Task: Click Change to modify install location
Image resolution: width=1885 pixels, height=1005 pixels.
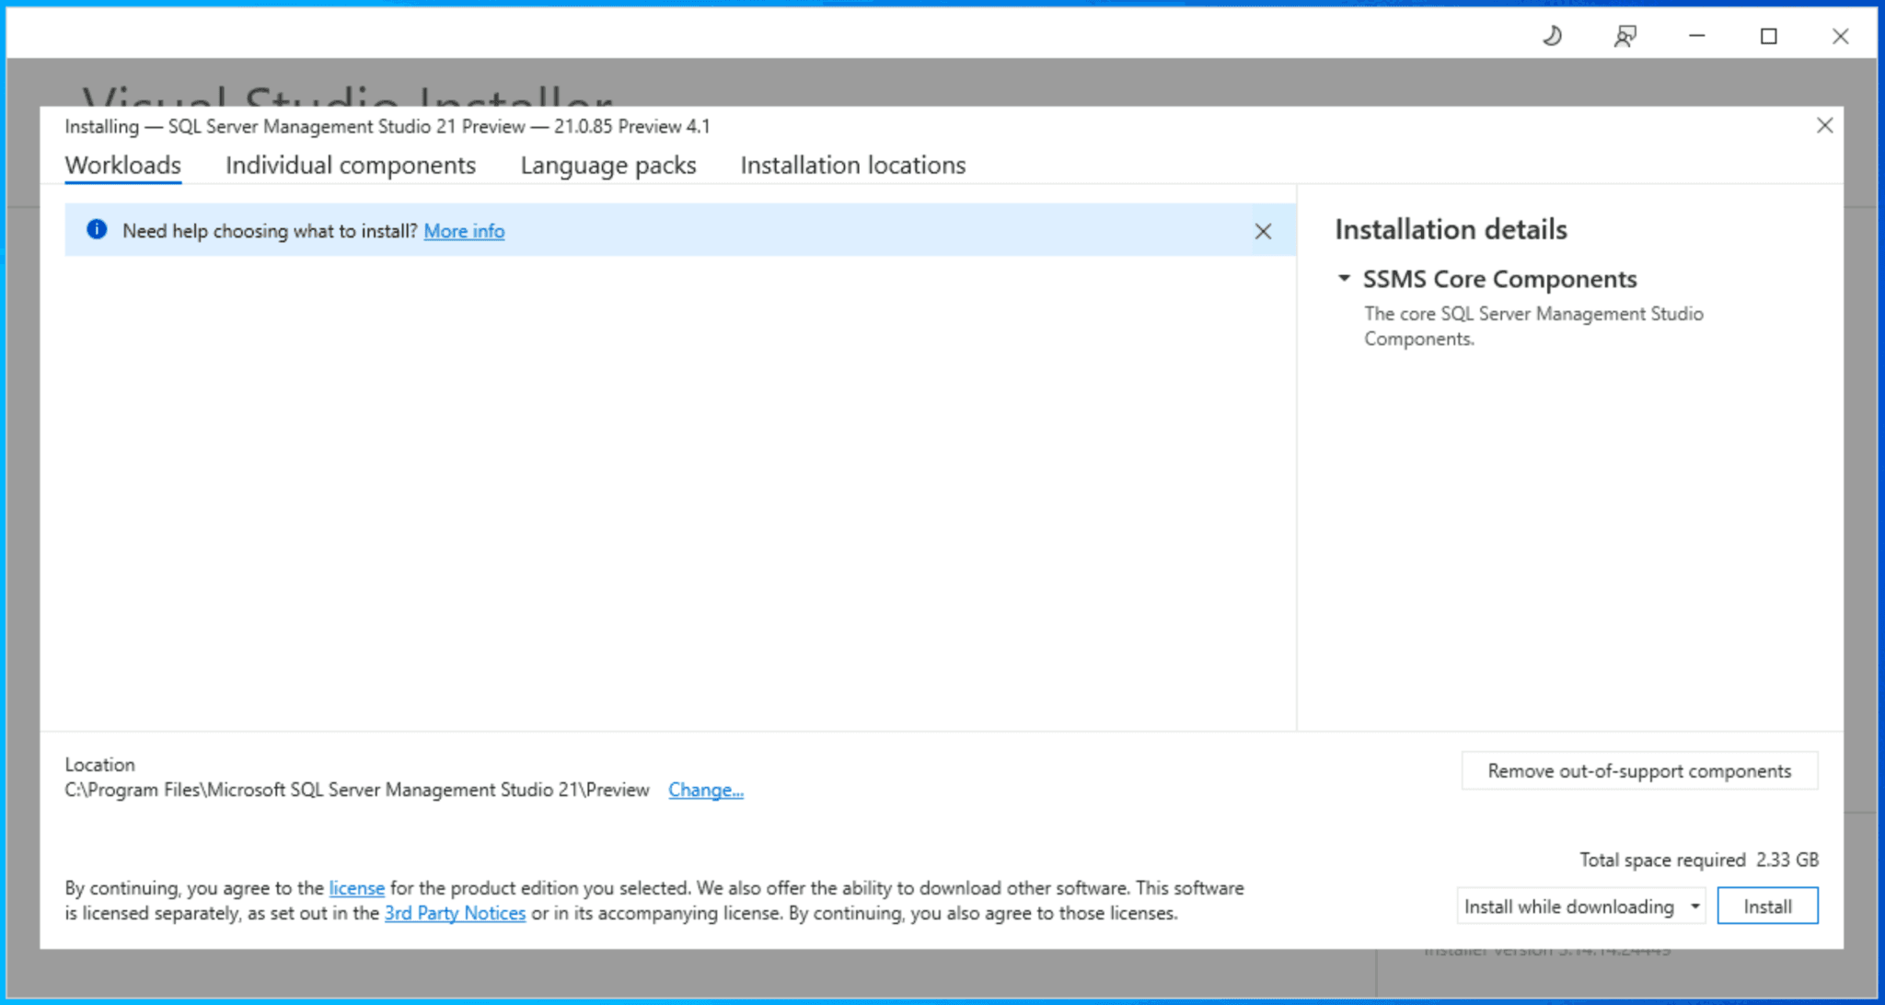Action: pos(706,790)
